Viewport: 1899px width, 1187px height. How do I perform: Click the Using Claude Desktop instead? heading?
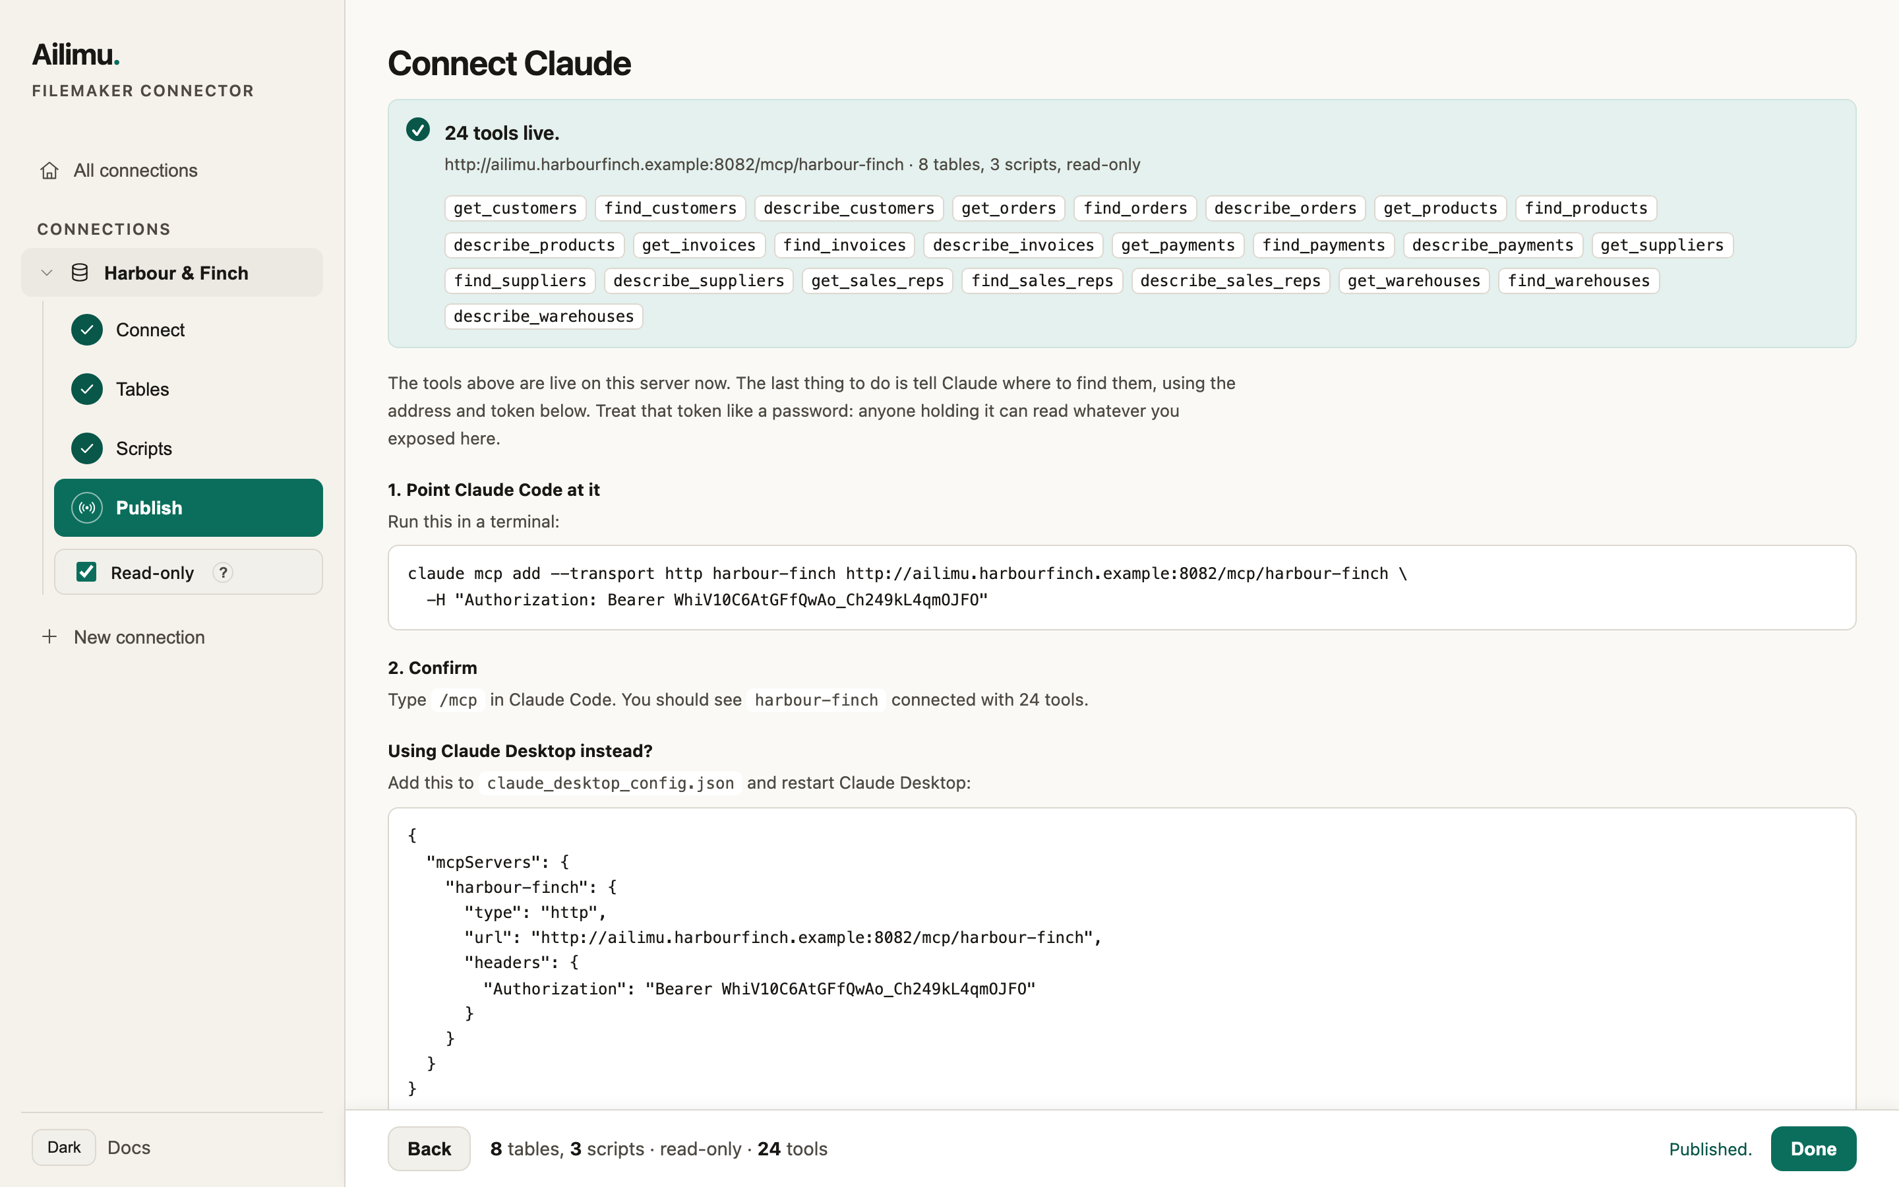click(520, 750)
